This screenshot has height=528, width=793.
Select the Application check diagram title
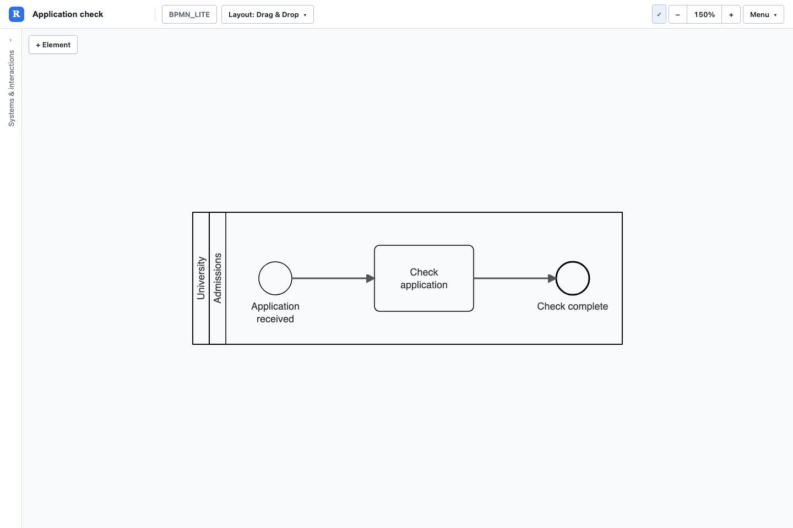pos(68,14)
